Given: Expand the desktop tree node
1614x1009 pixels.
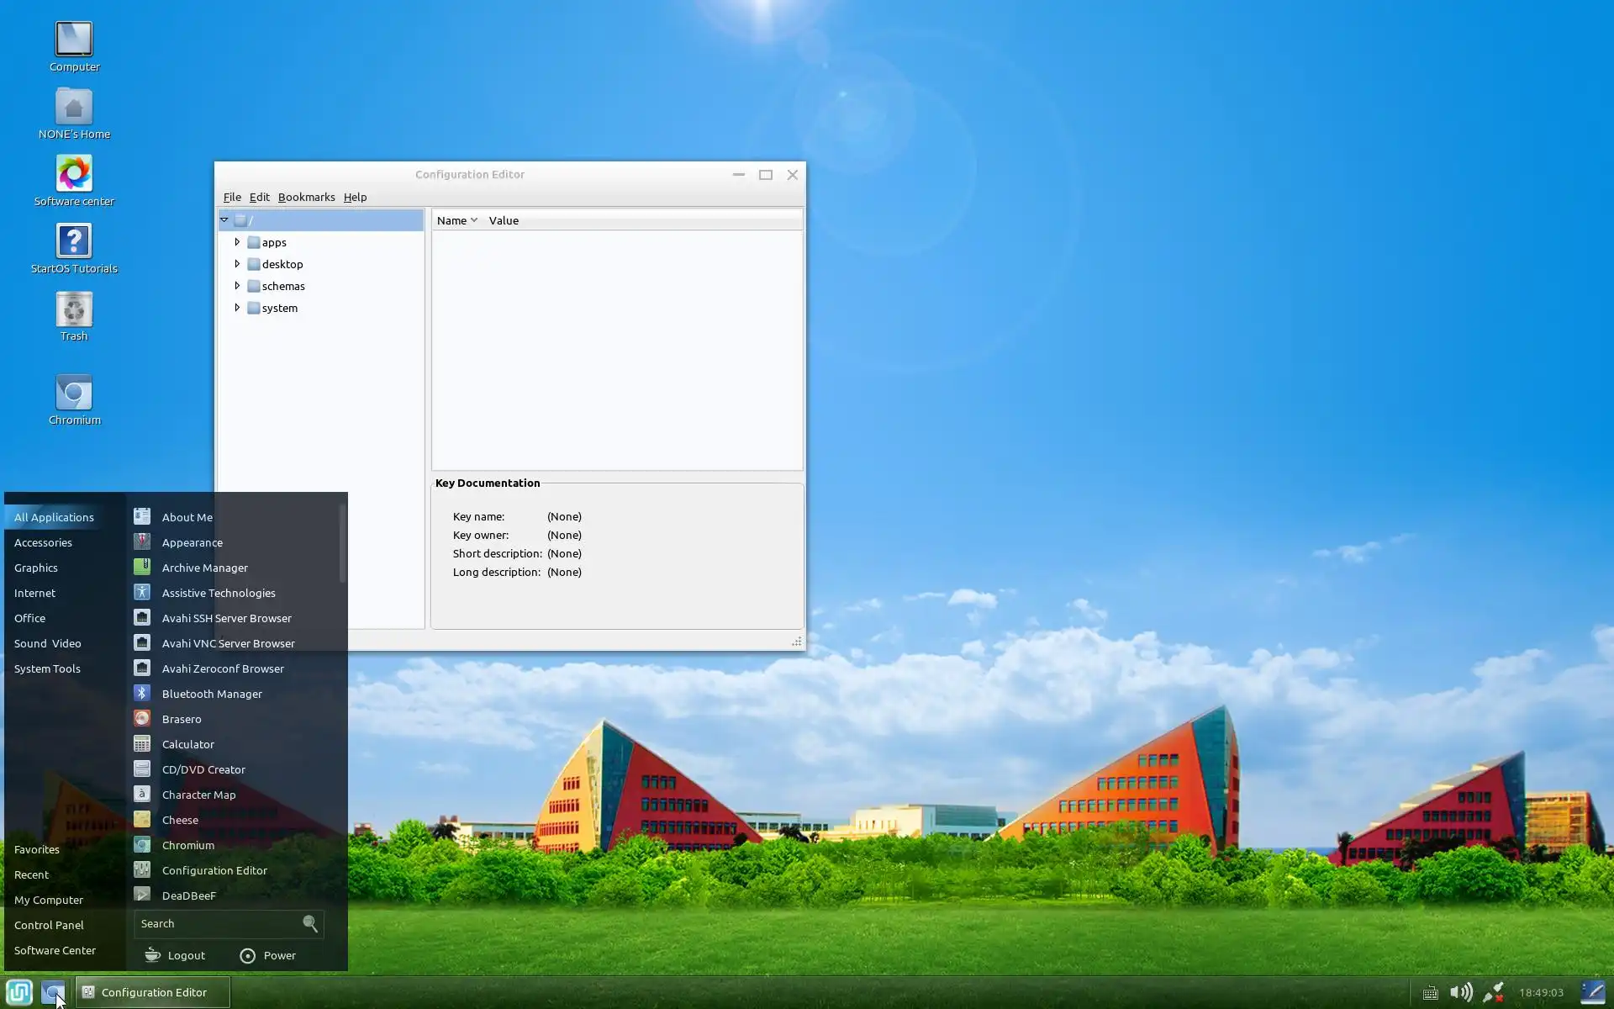Looking at the screenshot, I should [x=237, y=264].
